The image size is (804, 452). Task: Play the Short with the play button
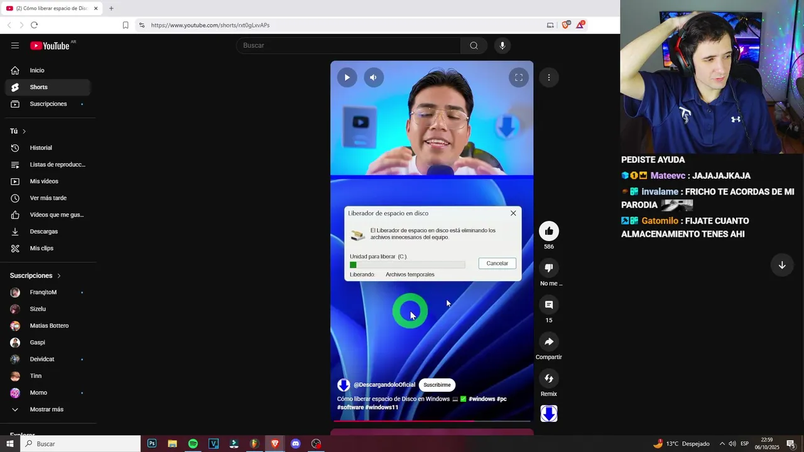tap(347, 77)
